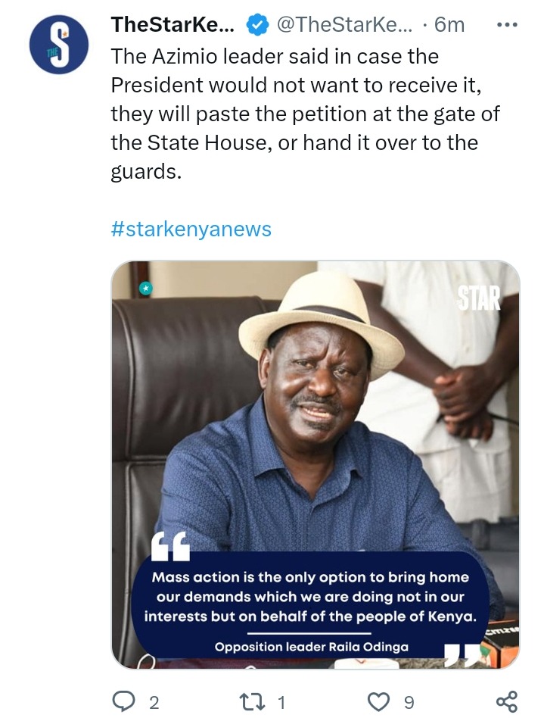The width and height of the screenshot is (544, 718).
Task: Open the #starkenyanews hashtag
Action: 191,229
